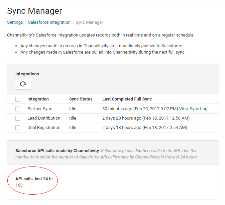Select the Deal Registration row name
This screenshot has width=225, height=205.
(x=44, y=128)
